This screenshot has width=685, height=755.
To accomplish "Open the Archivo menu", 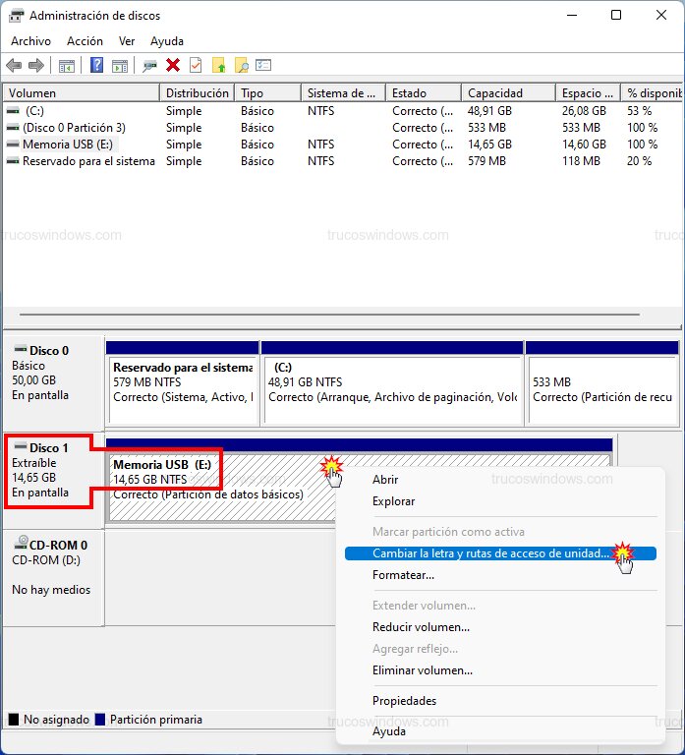I will (x=30, y=41).
